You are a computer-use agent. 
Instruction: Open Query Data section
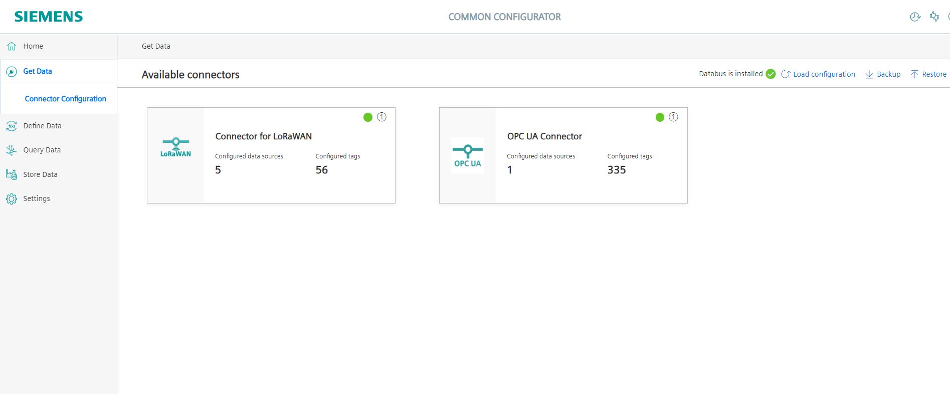coord(59,150)
